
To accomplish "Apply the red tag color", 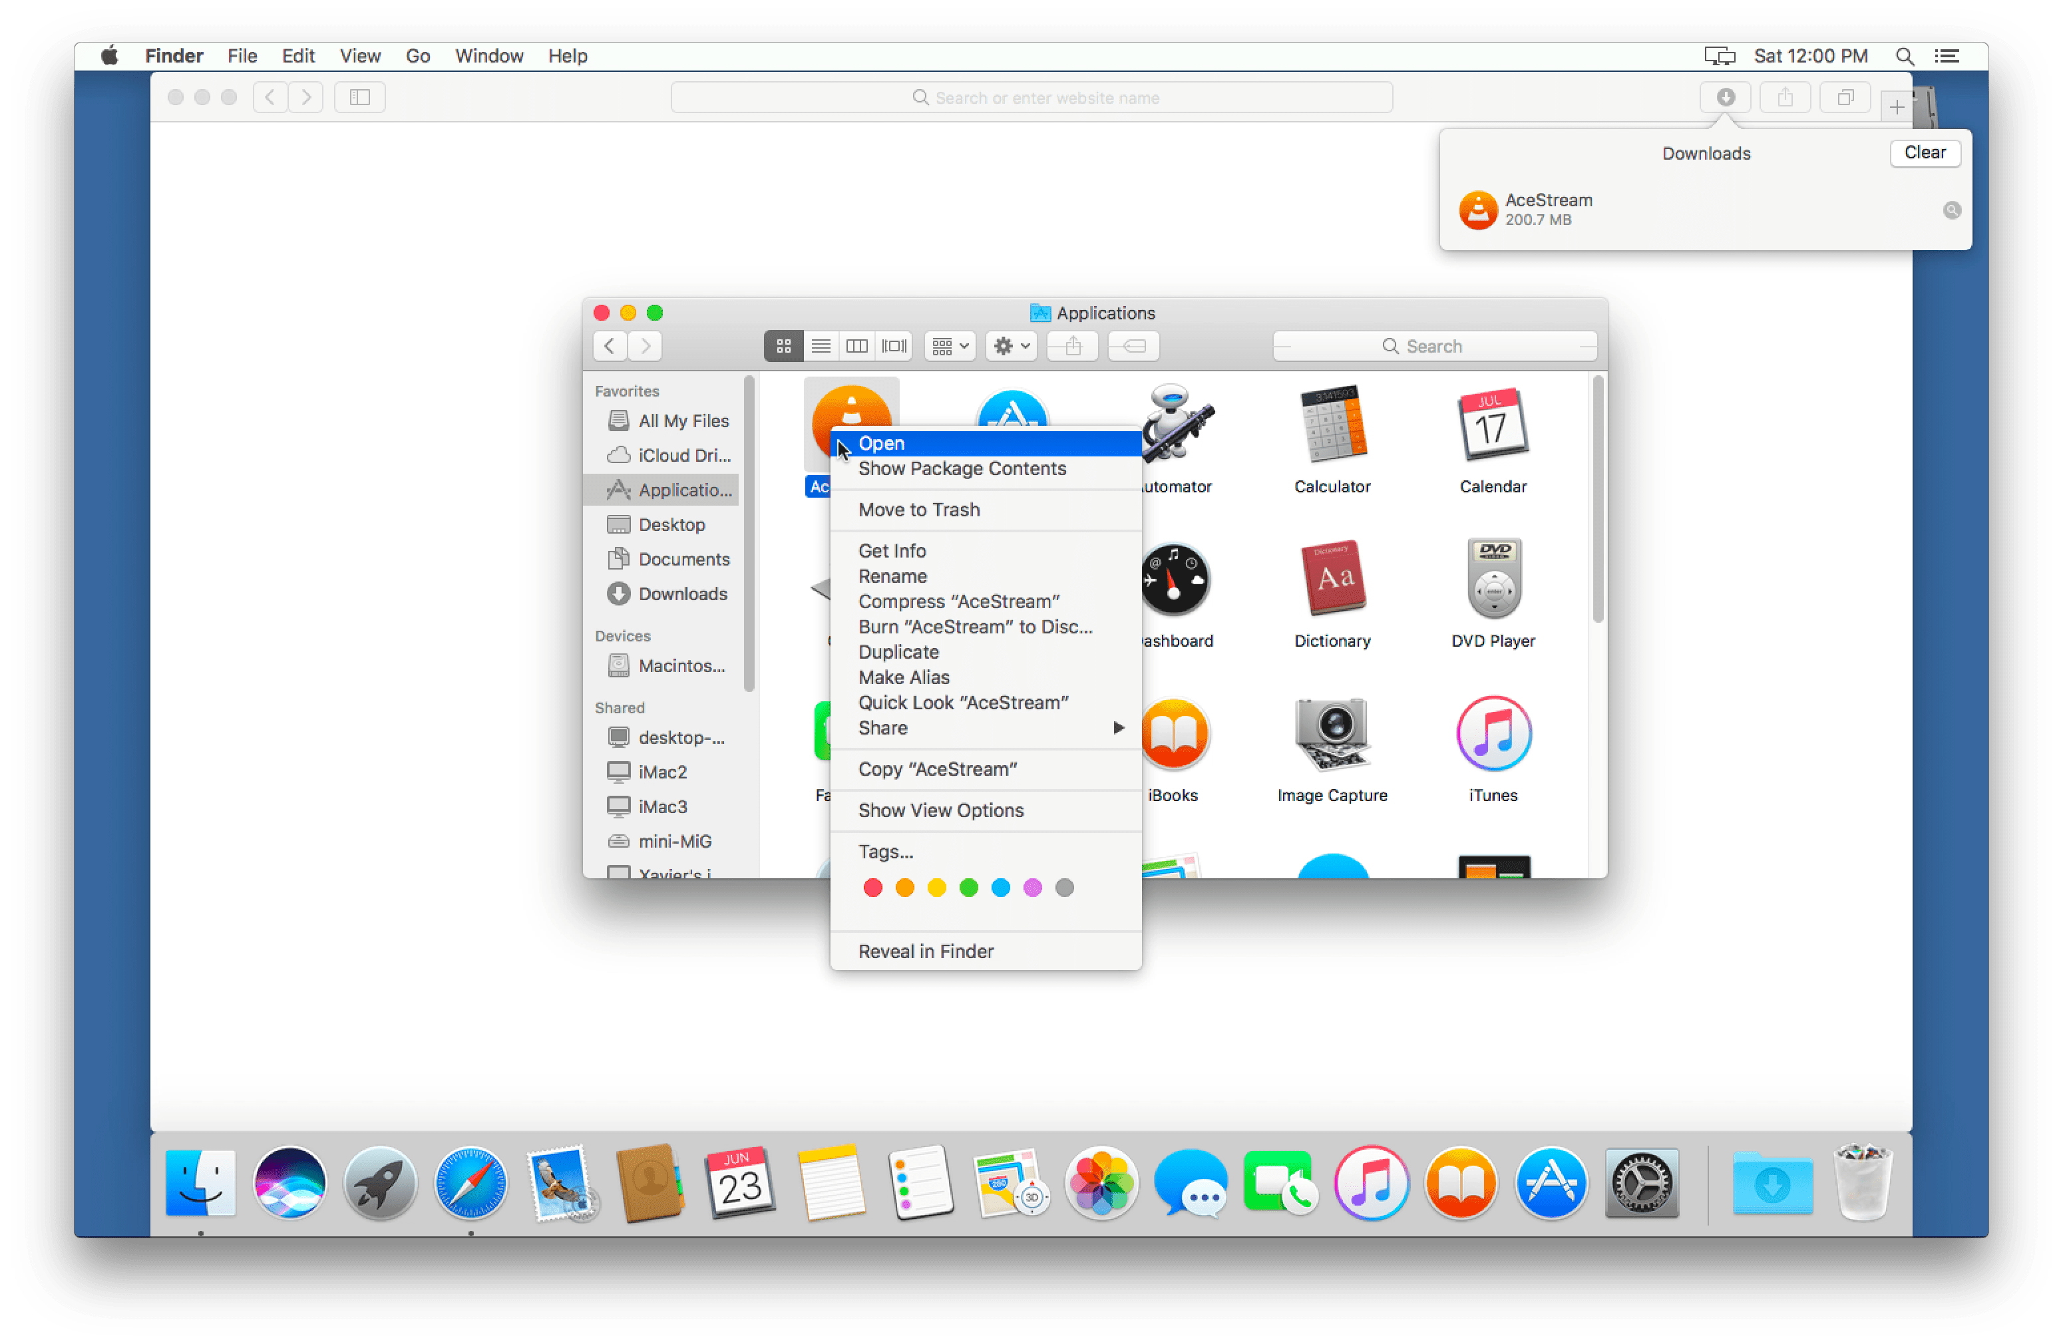I will tap(873, 888).
